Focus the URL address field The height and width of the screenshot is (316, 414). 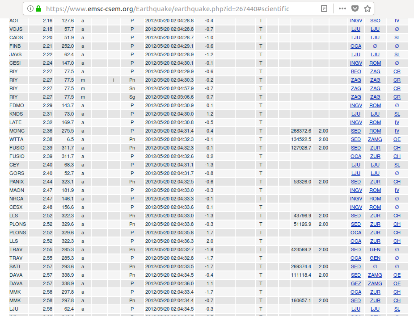point(179,8)
